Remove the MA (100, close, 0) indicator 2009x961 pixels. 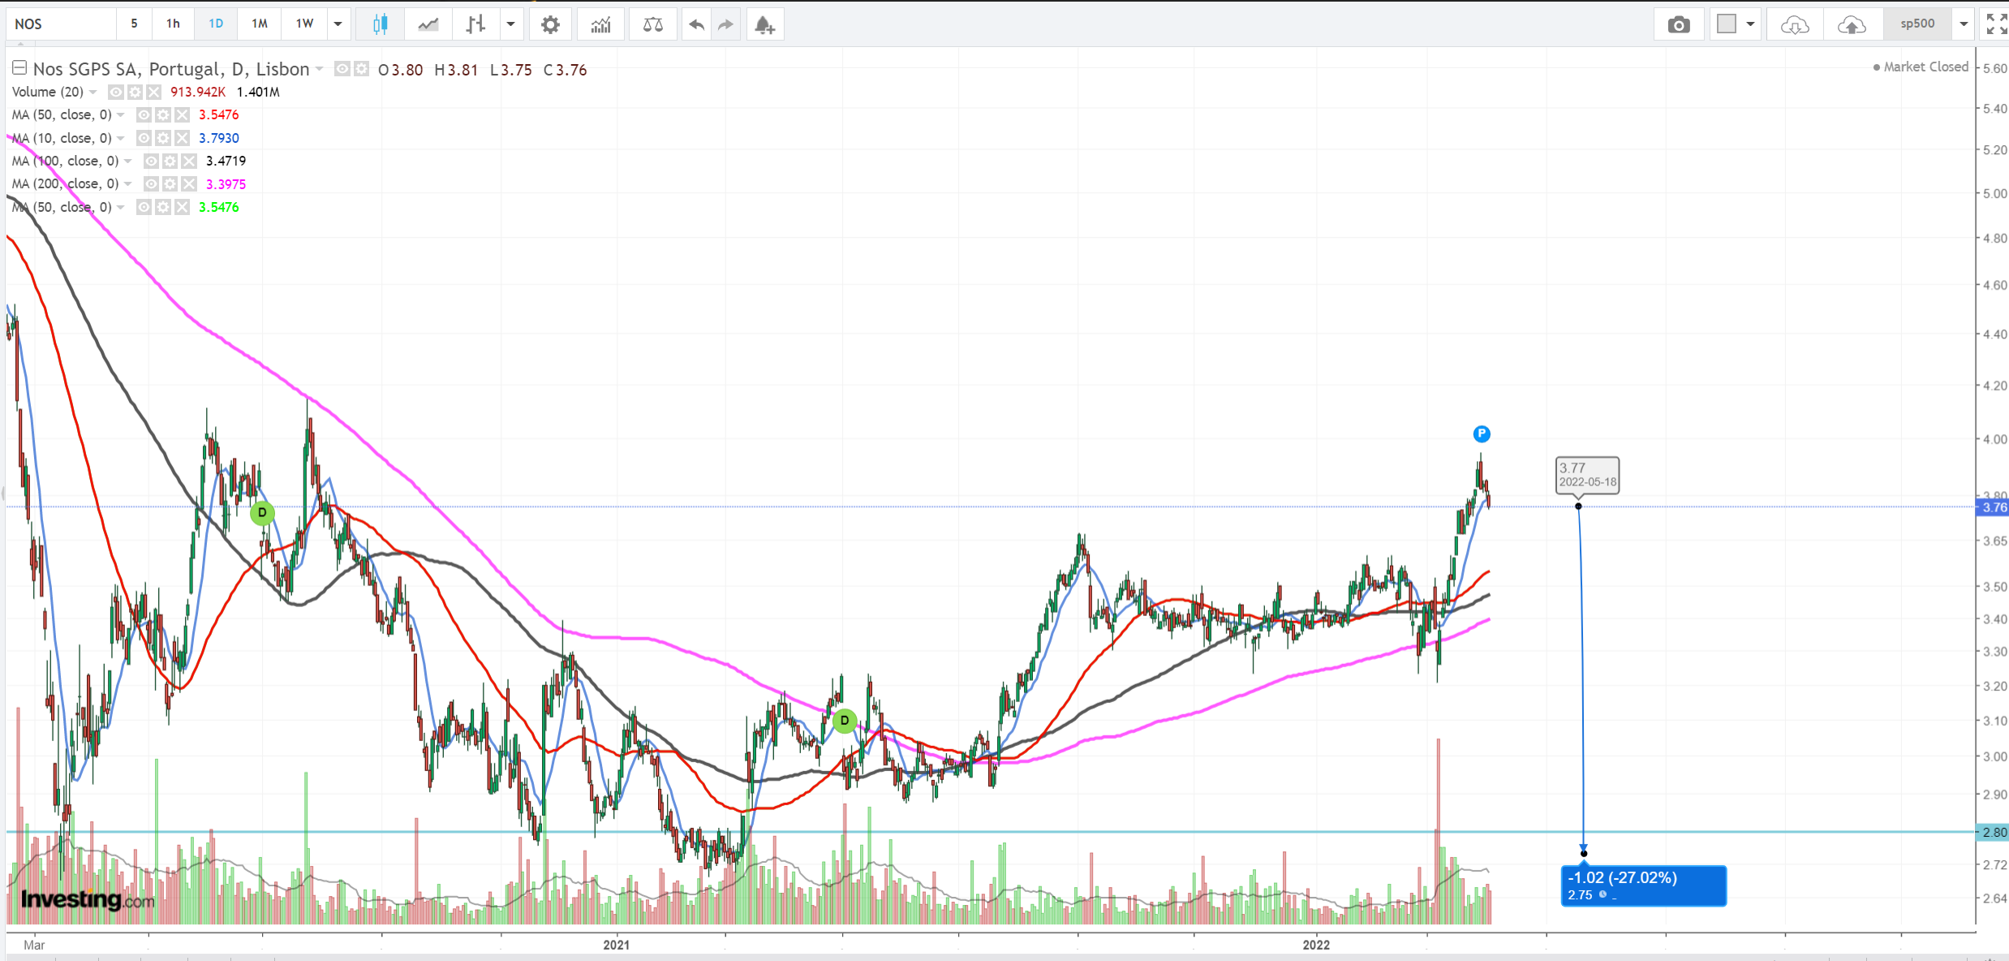click(x=189, y=161)
